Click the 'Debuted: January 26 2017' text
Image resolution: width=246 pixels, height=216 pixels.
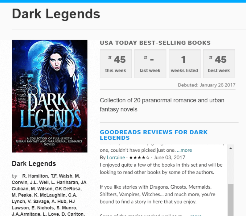coord(206,85)
